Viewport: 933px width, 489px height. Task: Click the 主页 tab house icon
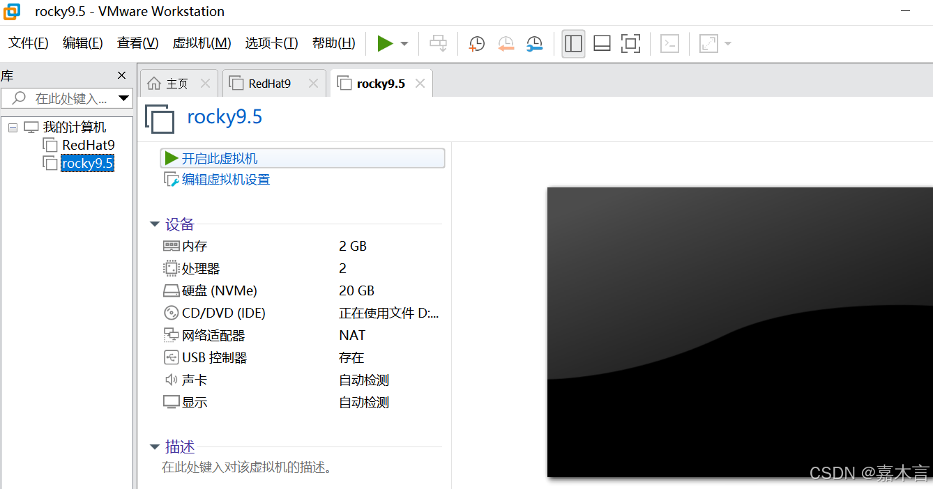(154, 84)
